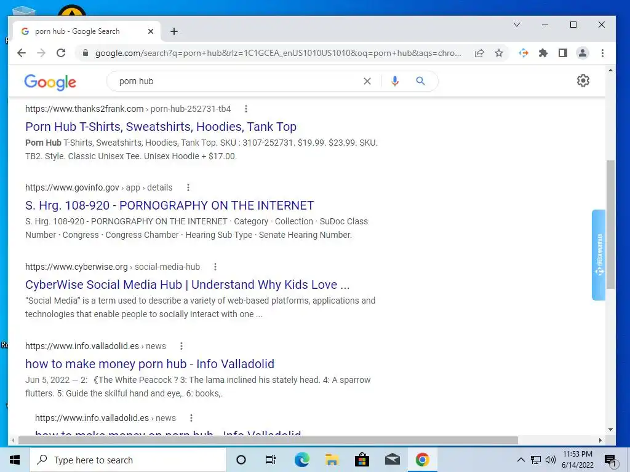Image resolution: width=630 pixels, height=472 pixels.
Task: Go back to the previous page
Action: pyautogui.click(x=22, y=53)
